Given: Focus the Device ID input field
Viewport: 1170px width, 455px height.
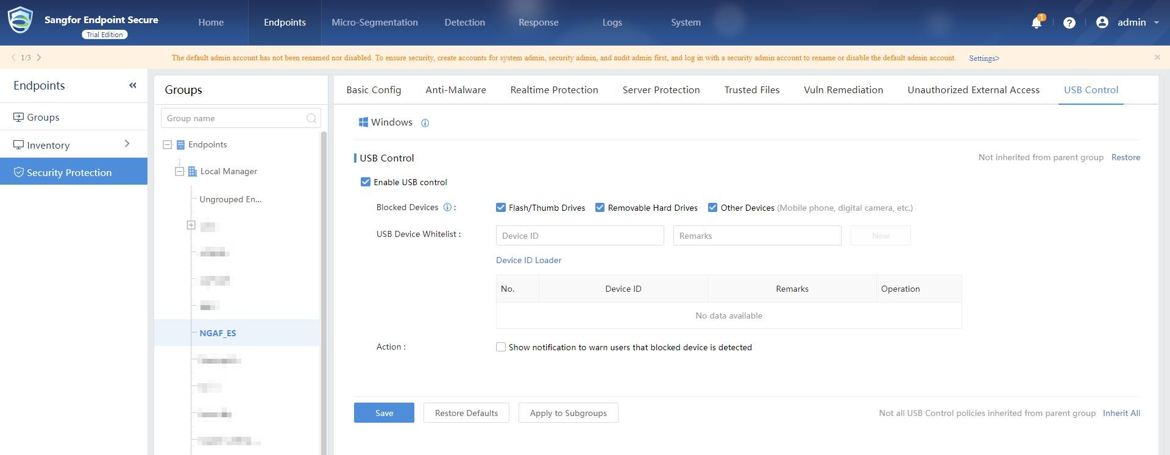Looking at the screenshot, I should [x=580, y=236].
